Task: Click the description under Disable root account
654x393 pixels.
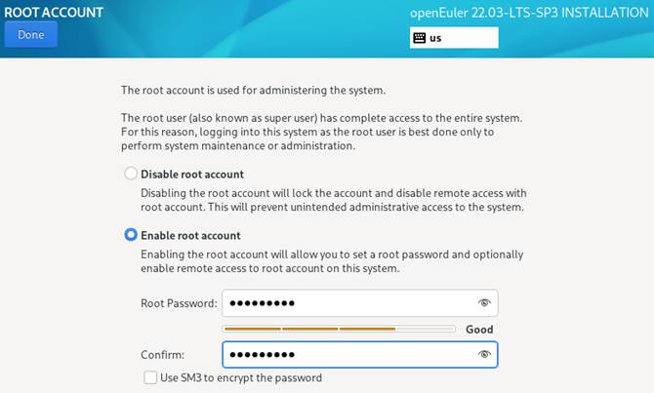Action: tap(333, 200)
